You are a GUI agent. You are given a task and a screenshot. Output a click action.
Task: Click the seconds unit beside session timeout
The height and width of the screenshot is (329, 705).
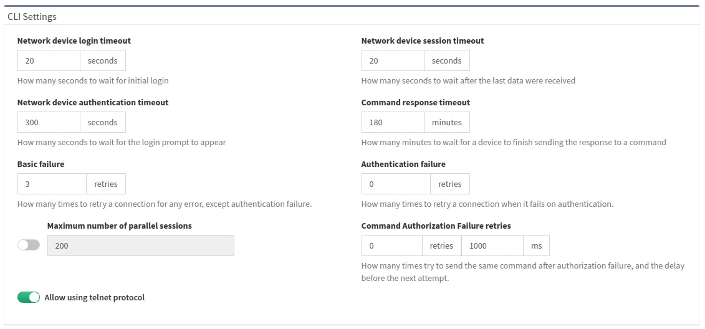(446, 61)
